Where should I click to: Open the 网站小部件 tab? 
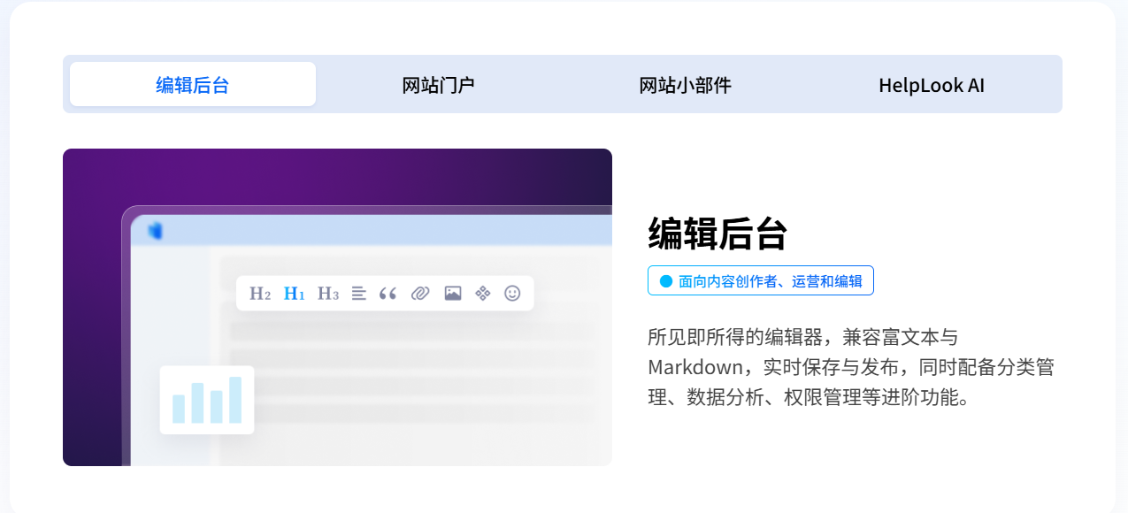pyautogui.click(x=686, y=85)
